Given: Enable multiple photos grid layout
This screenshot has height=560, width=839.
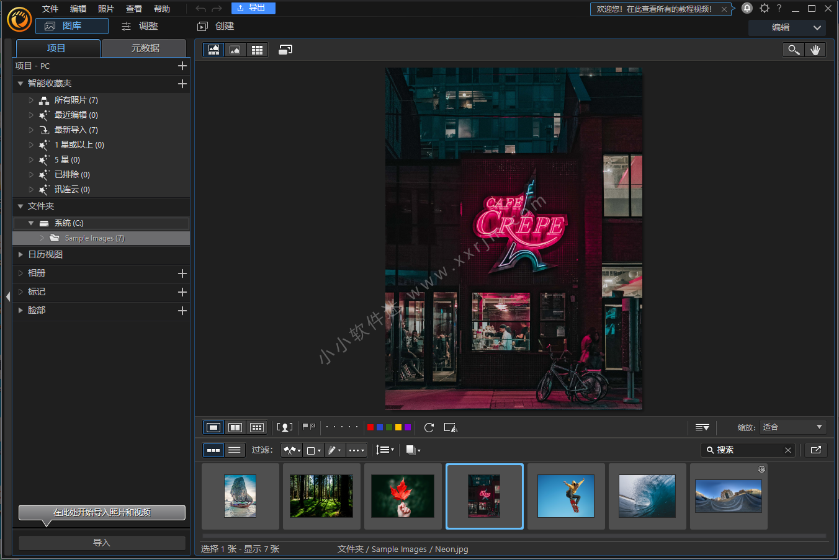Looking at the screenshot, I should (257, 427).
